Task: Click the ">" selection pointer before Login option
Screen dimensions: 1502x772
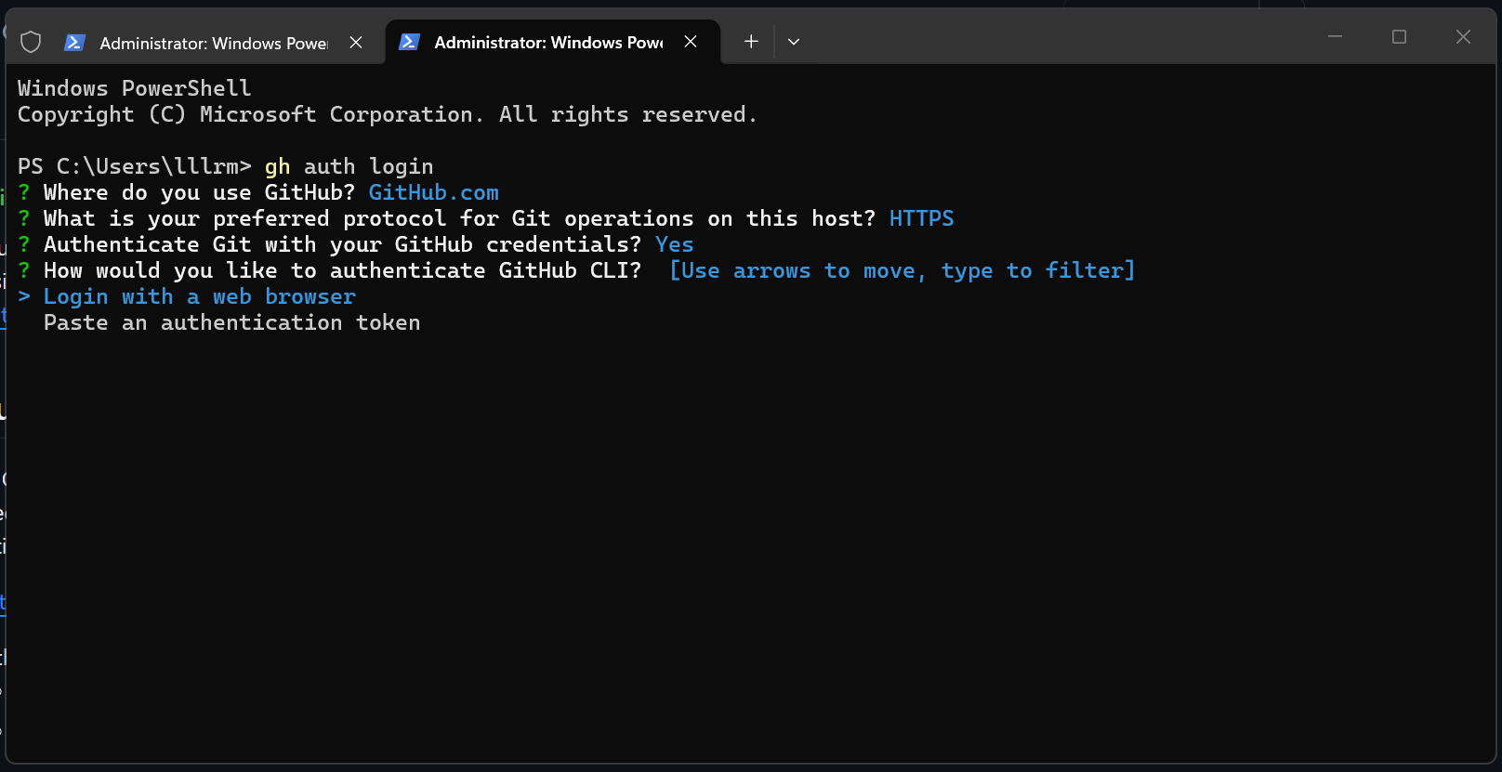Action: 24,296
